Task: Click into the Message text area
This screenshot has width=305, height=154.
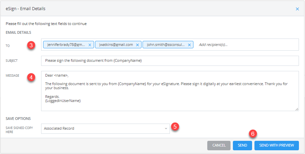Action: pos(170,91)
